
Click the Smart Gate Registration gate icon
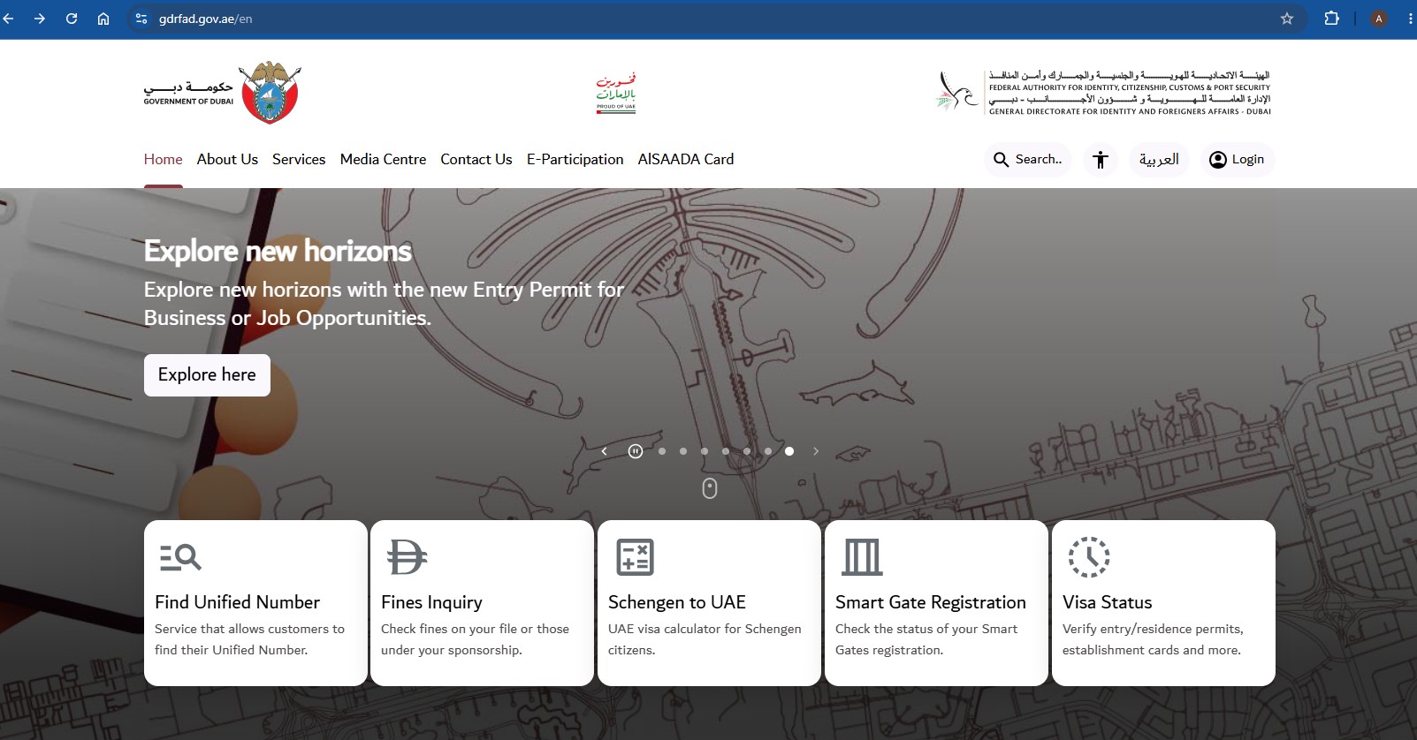862,557
